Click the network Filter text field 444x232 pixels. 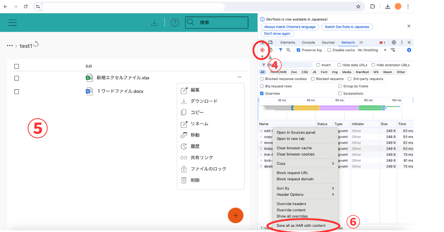286,65
